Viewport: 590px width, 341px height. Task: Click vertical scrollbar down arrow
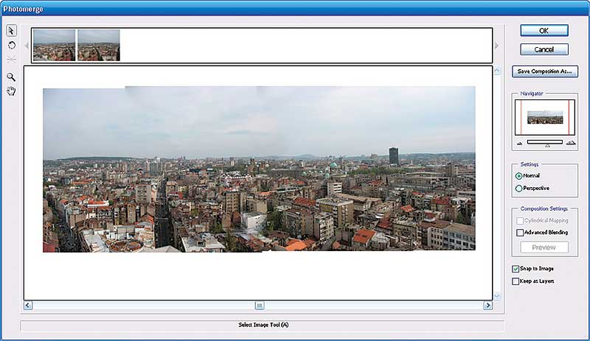click(x=497, y=296)
